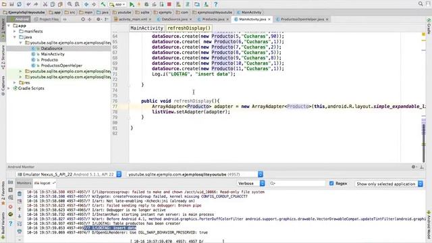Switch to DataSource.java tab
The width and height of the screenshot is (432, 243).
point(174,20)
